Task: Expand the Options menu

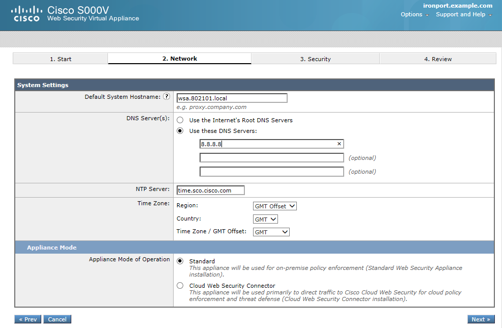Action: (412, 14)
